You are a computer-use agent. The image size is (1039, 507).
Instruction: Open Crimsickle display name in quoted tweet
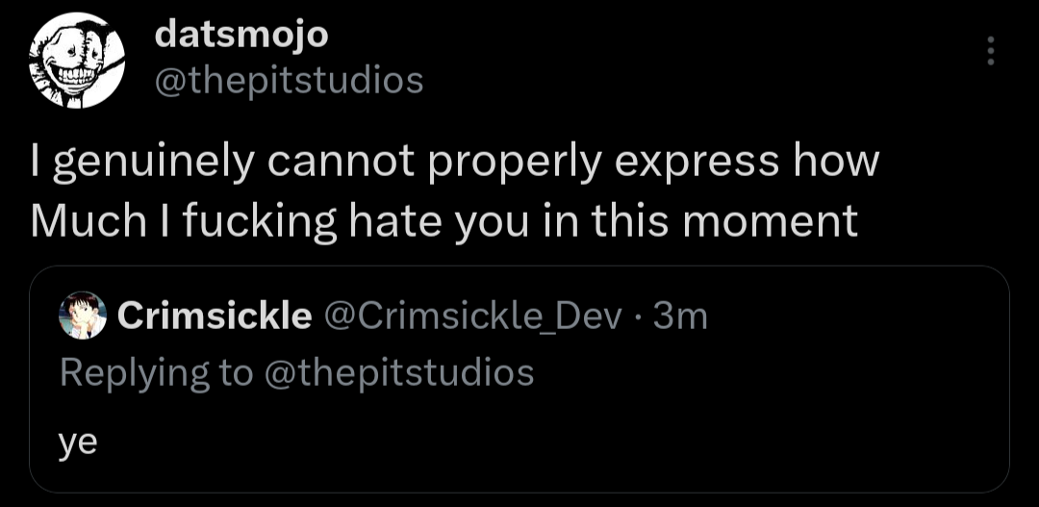[x=214, y=316]
